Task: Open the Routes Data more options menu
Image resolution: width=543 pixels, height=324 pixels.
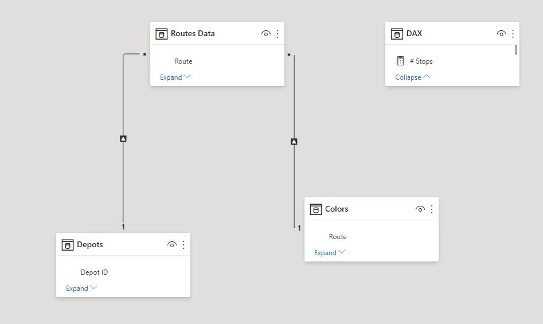Action: point(278,34)
